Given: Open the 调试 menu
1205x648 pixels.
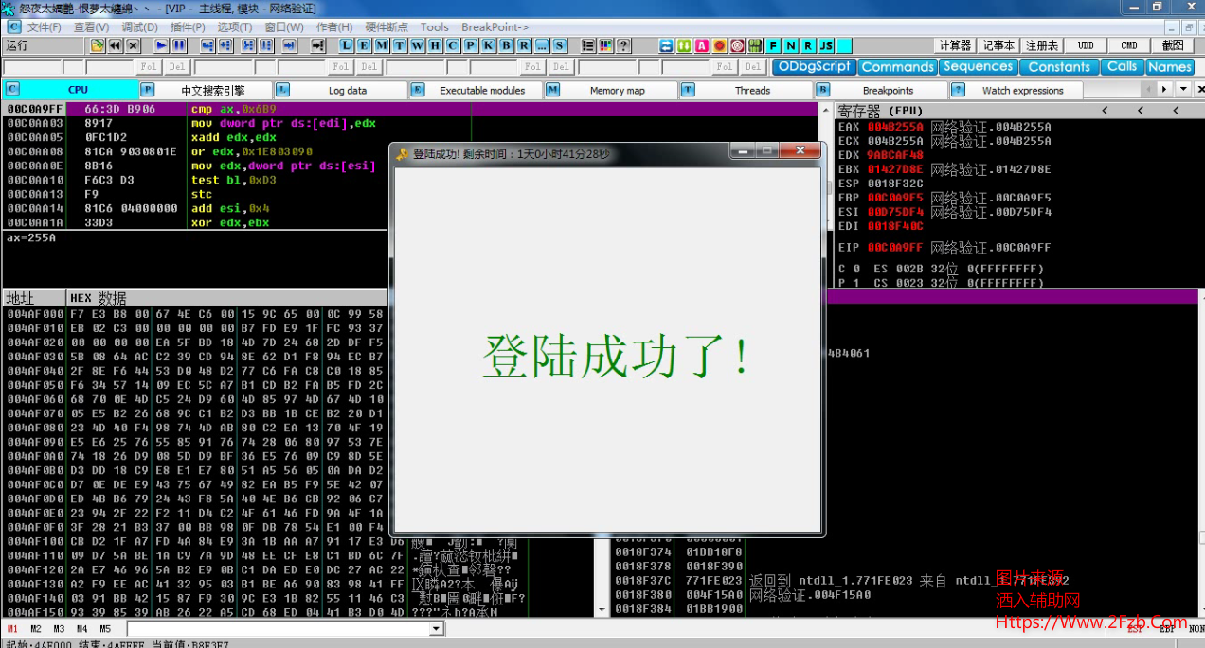Looking at the screenshot, I should point(139,26).
